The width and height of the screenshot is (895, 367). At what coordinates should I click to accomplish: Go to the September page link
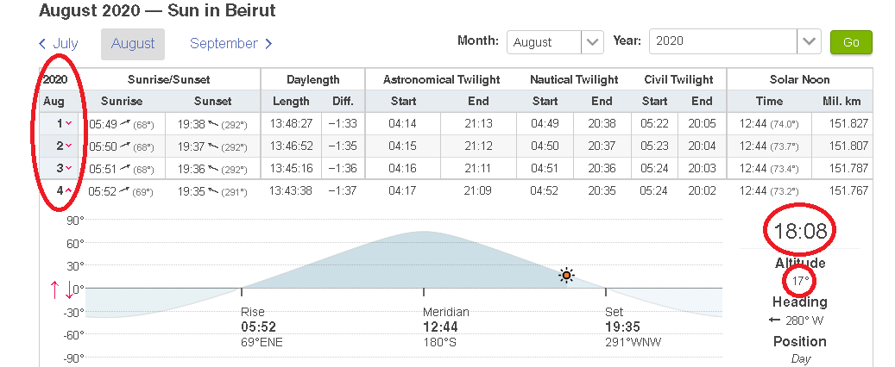224,43
